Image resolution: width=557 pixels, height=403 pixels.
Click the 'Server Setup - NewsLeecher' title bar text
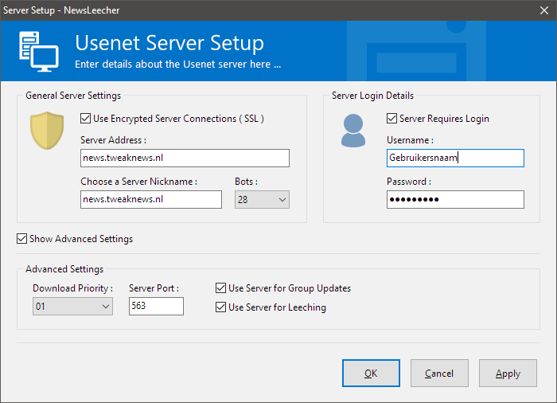tap(61, 10)
